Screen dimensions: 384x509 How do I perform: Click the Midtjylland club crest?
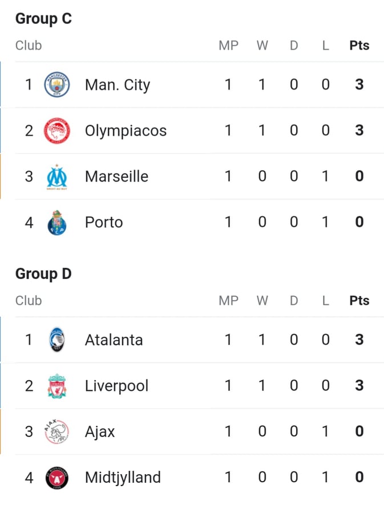point(57,478)
